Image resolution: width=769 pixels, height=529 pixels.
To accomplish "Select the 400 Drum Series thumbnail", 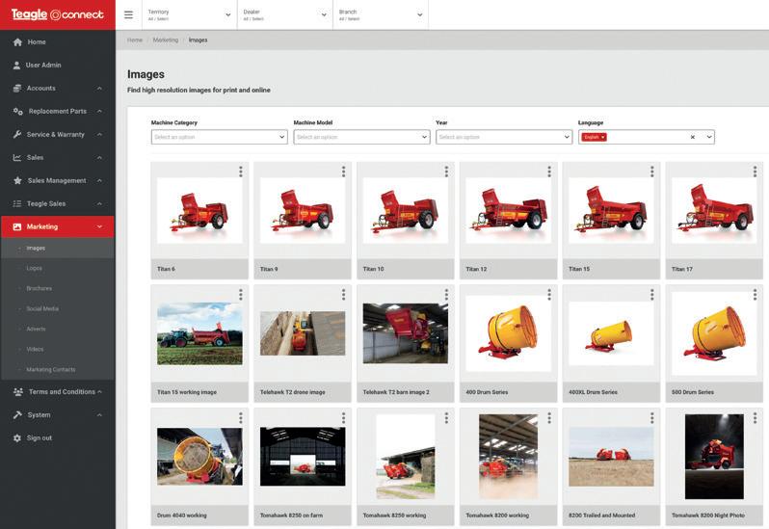I will click(508, 333).
